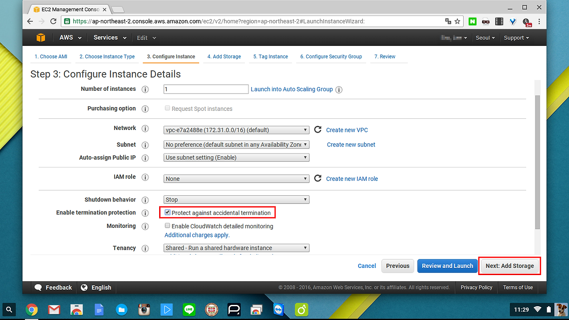
Task: Open the Edit menu in AWS navbar
Action: click(147, 38)
